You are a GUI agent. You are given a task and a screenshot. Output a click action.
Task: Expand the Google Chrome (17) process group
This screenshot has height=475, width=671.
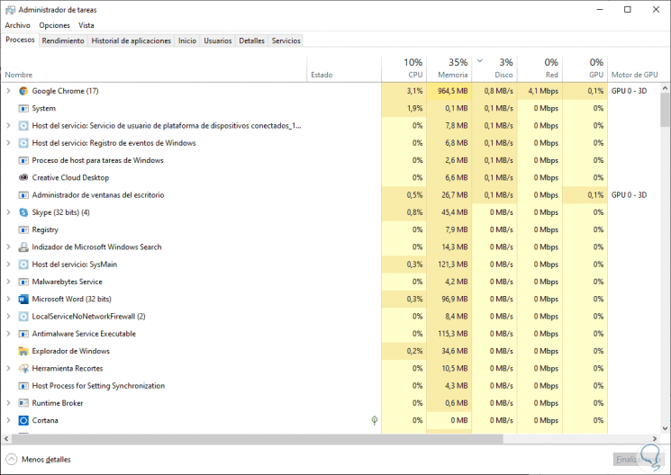pos(8,91)
